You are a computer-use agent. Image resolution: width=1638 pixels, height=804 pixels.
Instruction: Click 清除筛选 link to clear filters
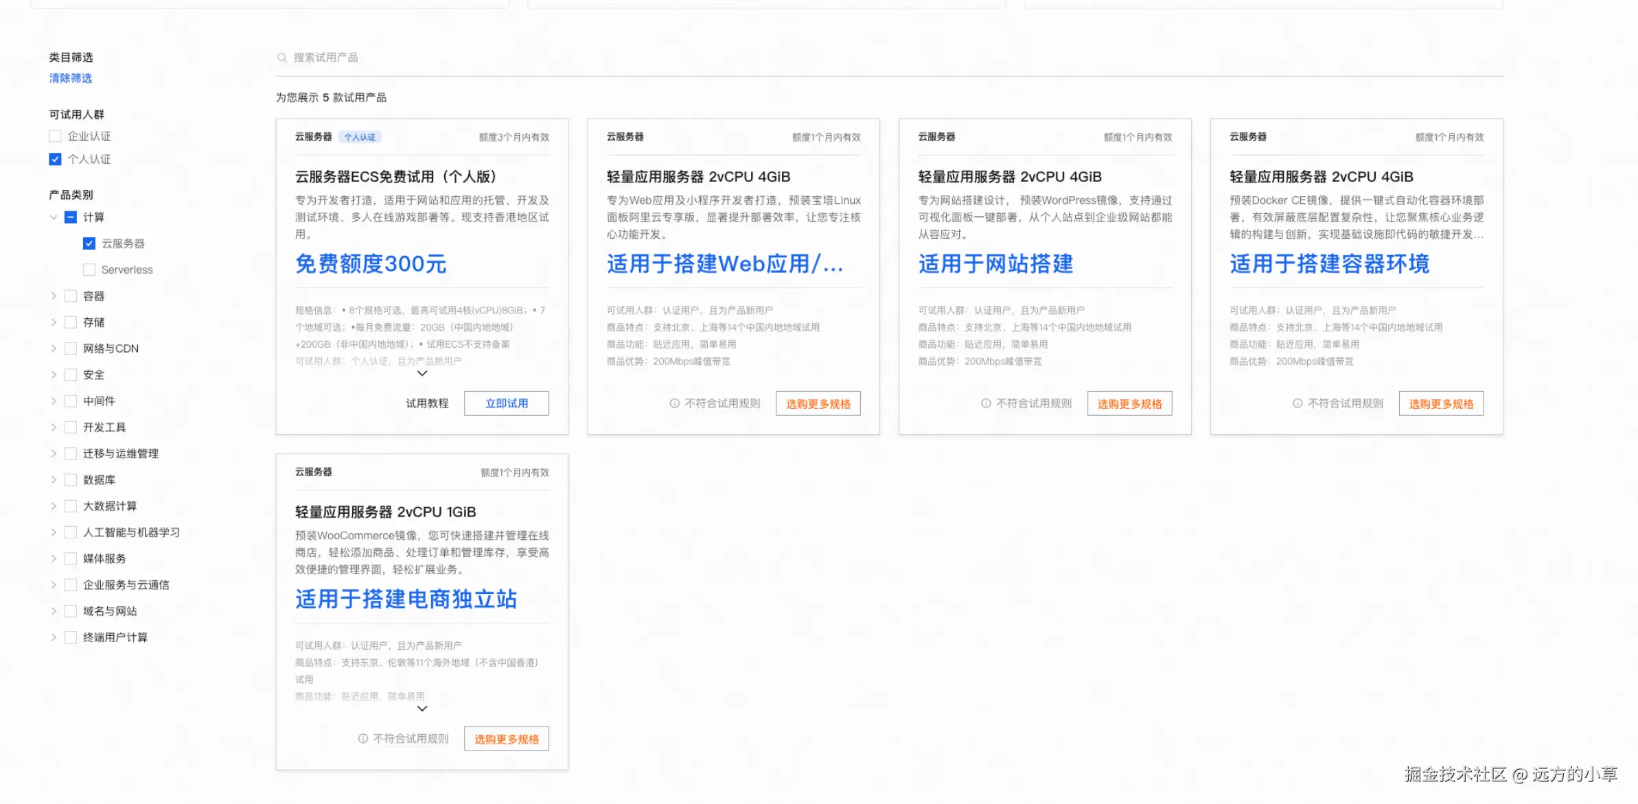click(70, 78)
